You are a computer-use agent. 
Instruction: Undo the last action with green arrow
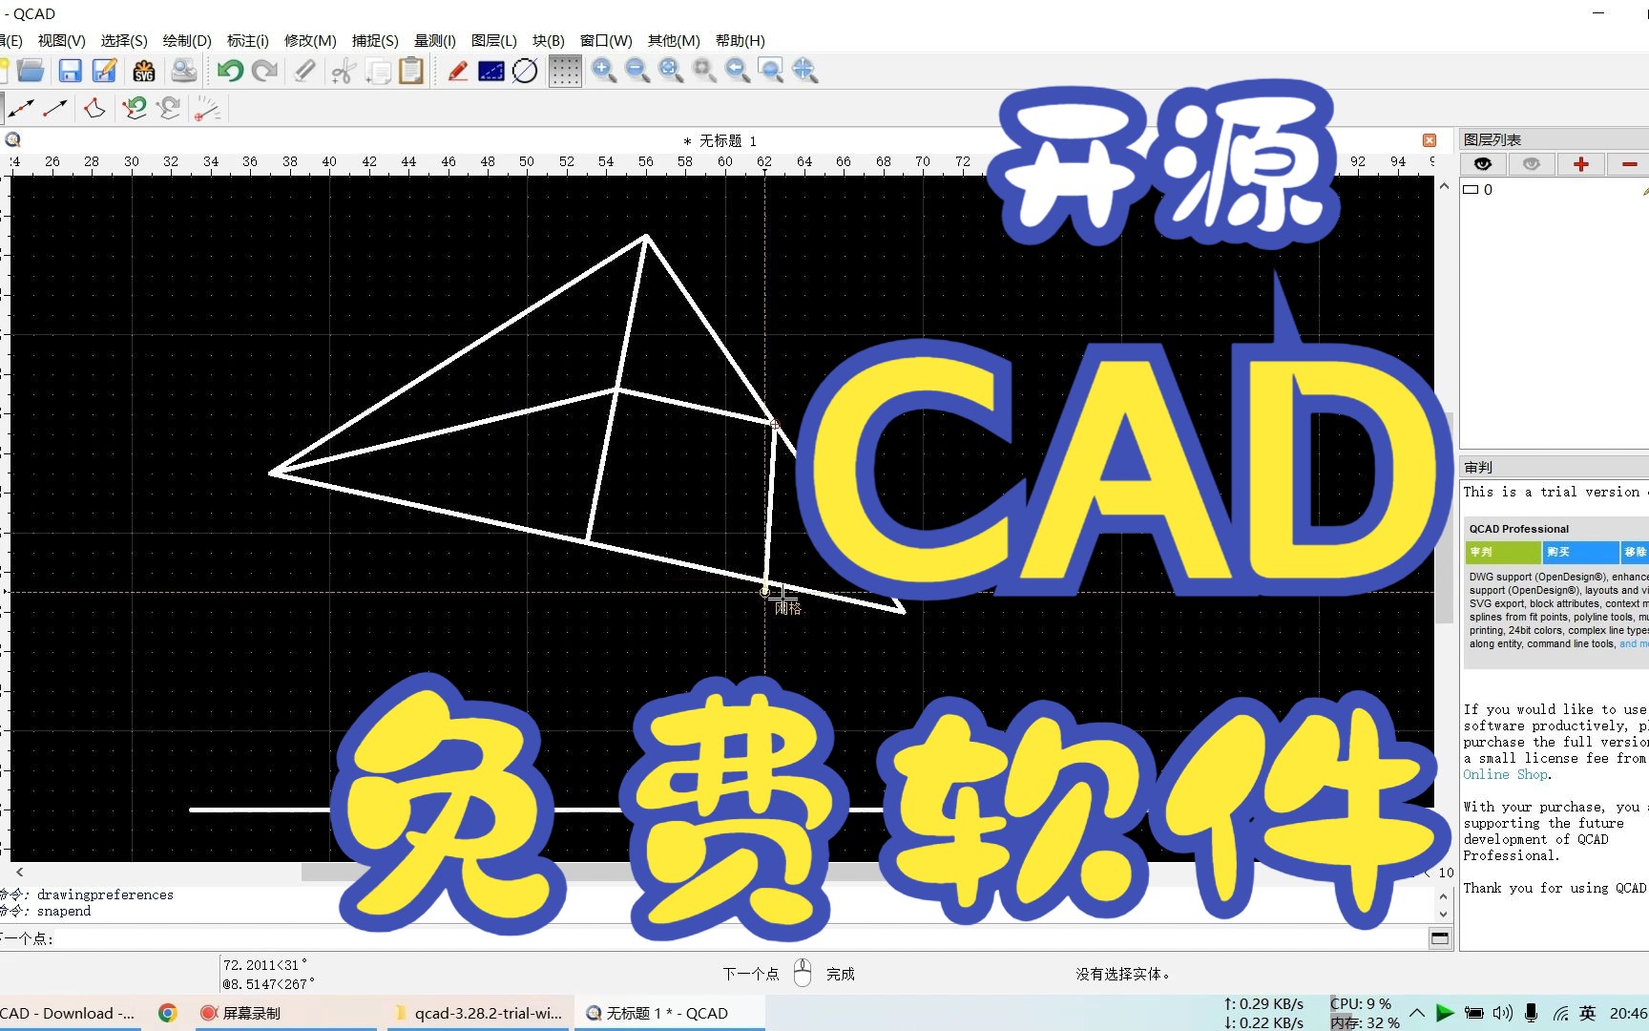point(230,71)
